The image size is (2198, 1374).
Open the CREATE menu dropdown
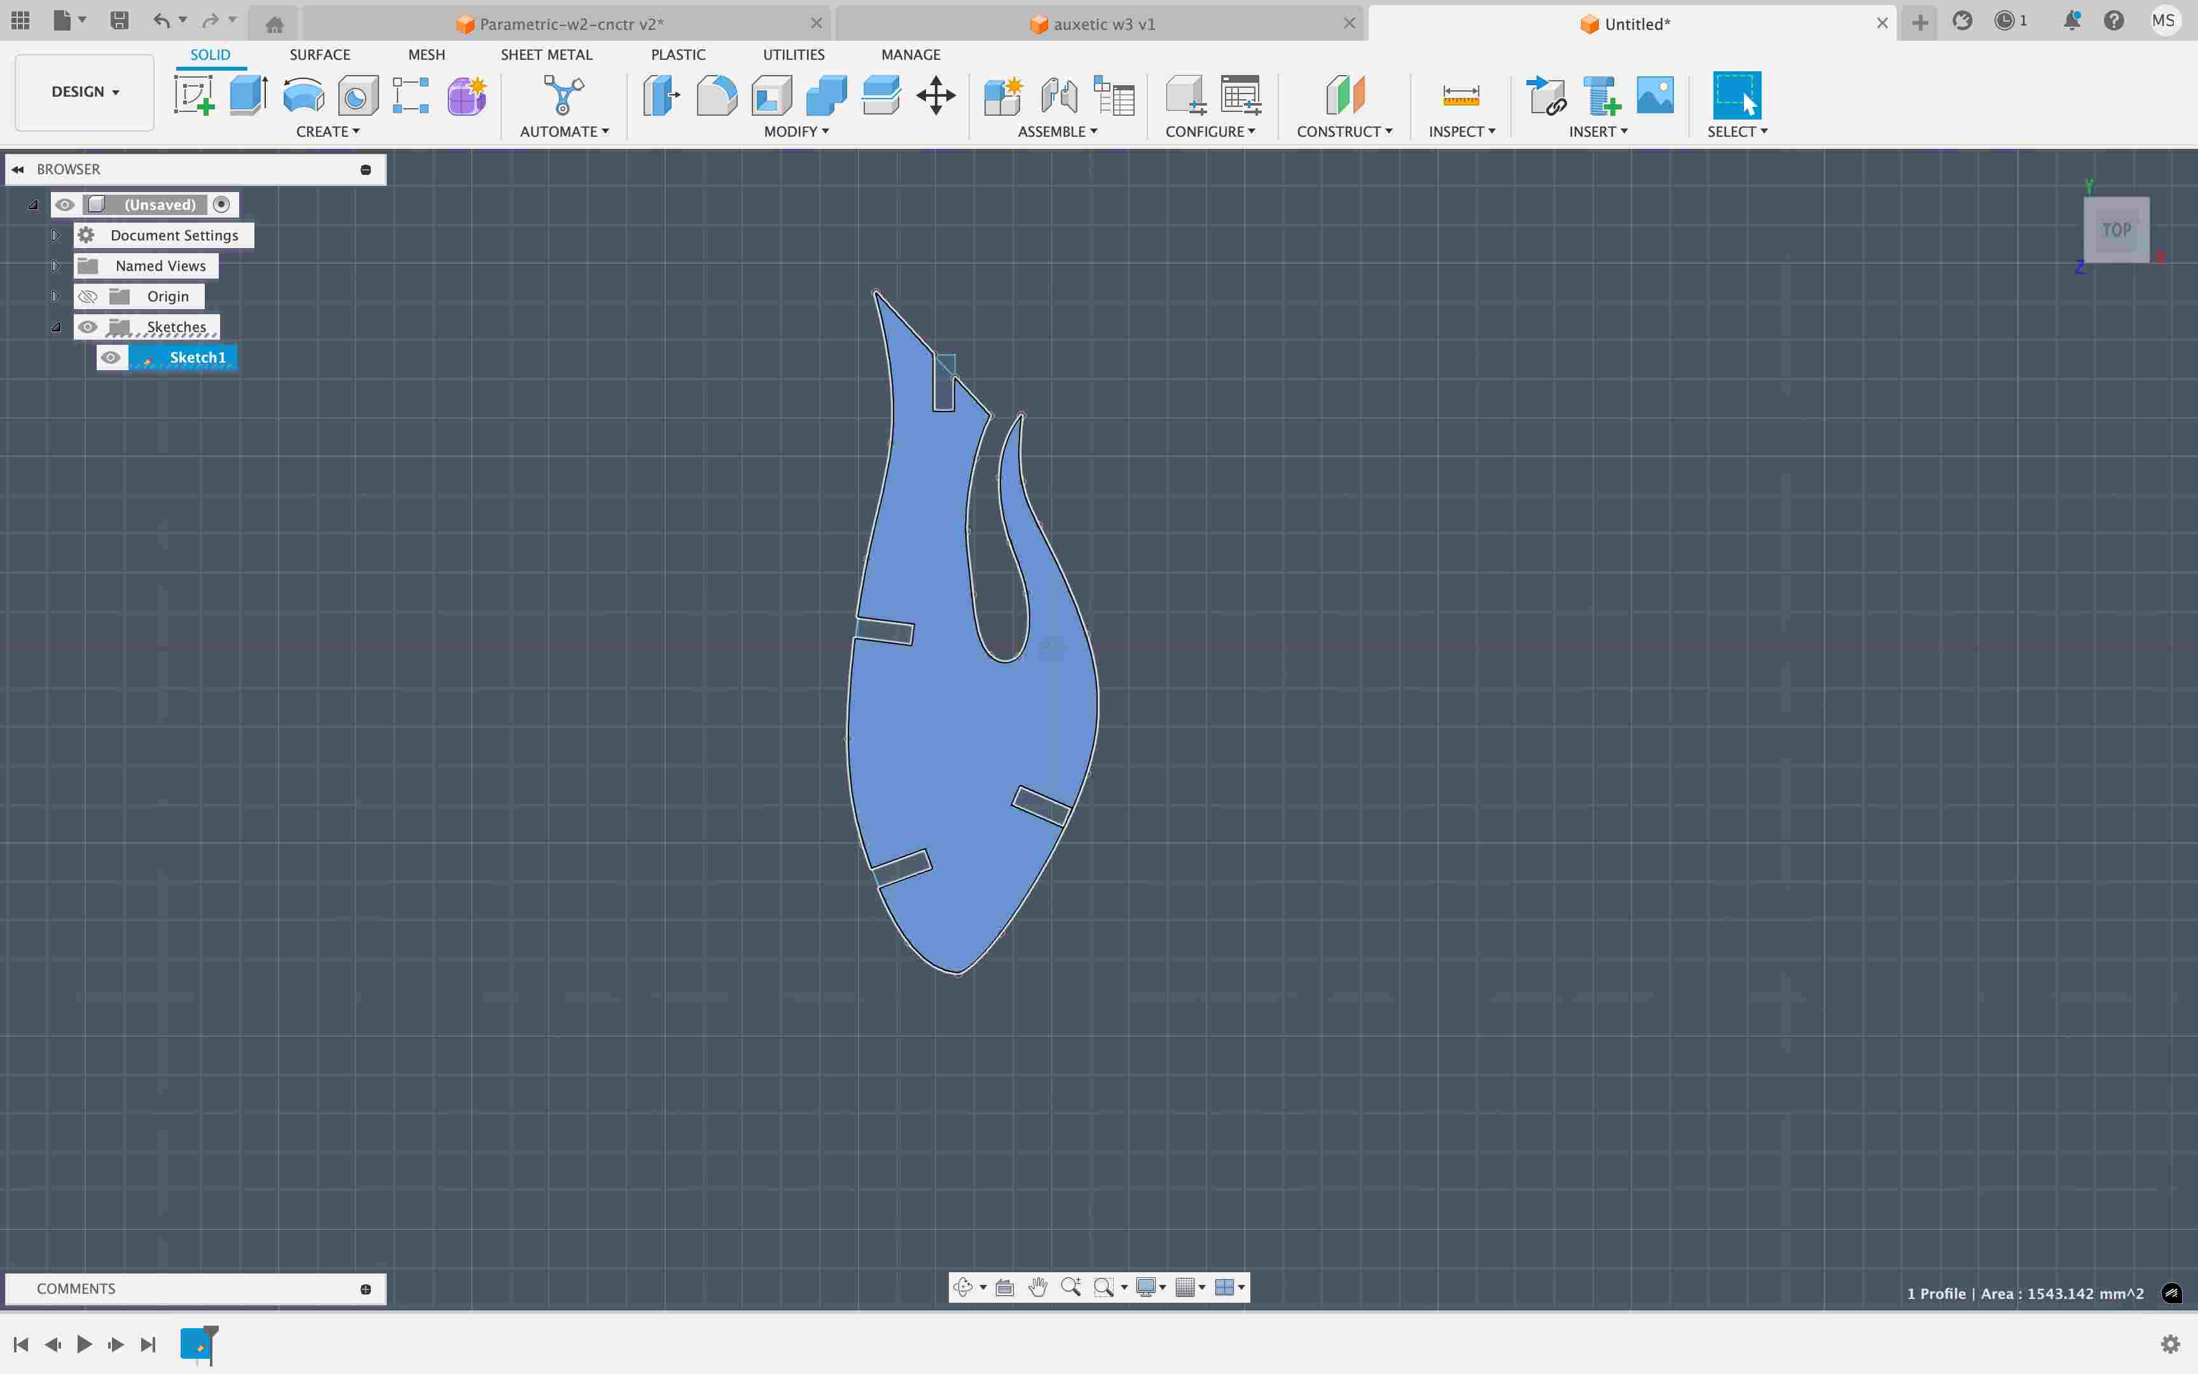328,132
